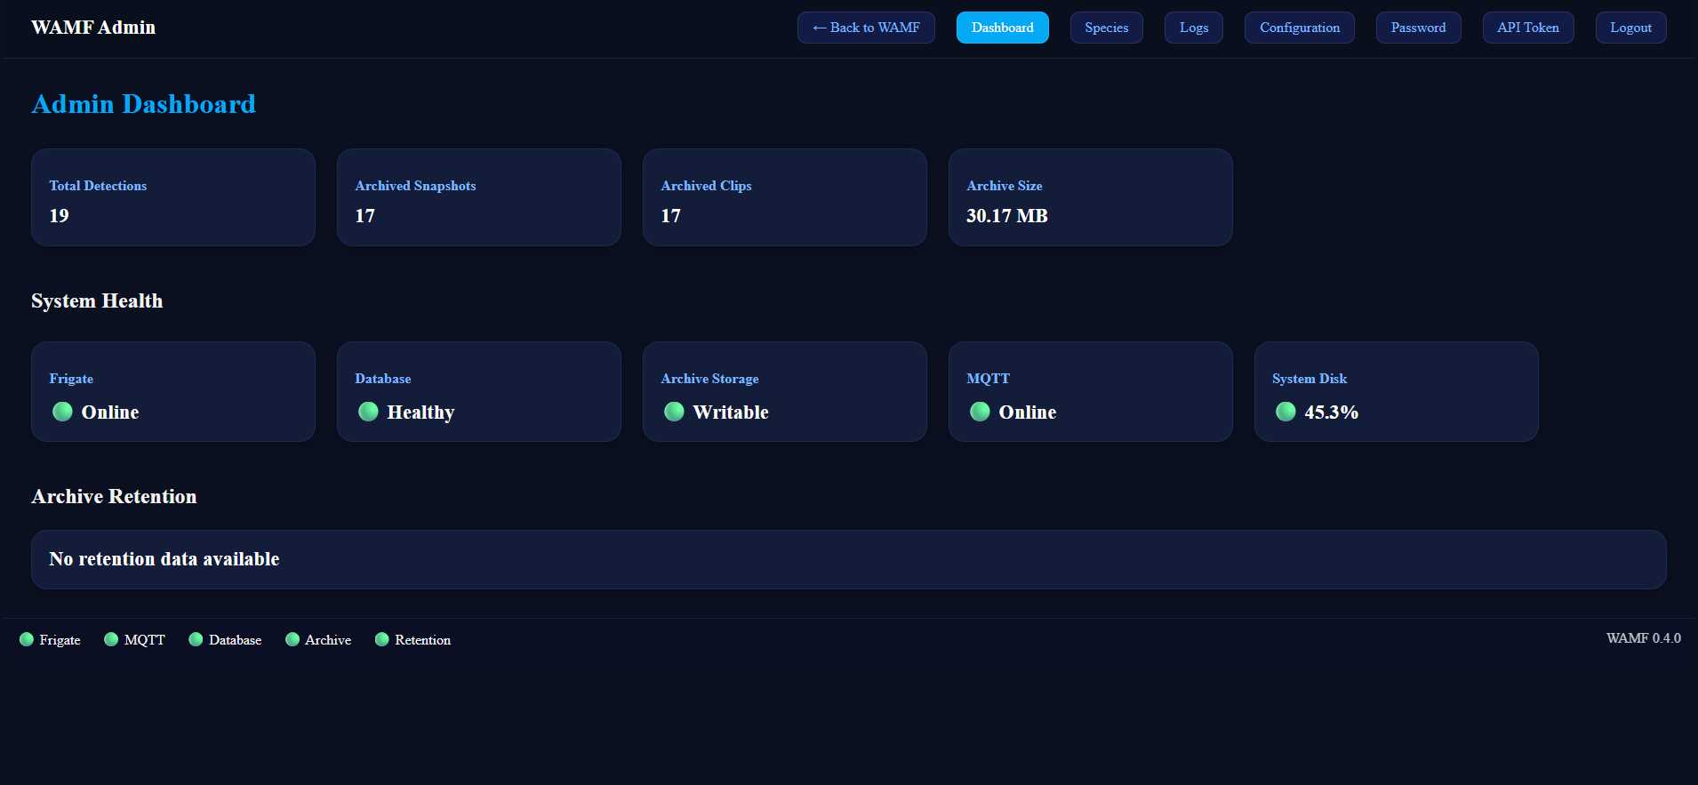Open the Configuration page
Viewport: 1698px width, 785px height.
click(1300, 28)
